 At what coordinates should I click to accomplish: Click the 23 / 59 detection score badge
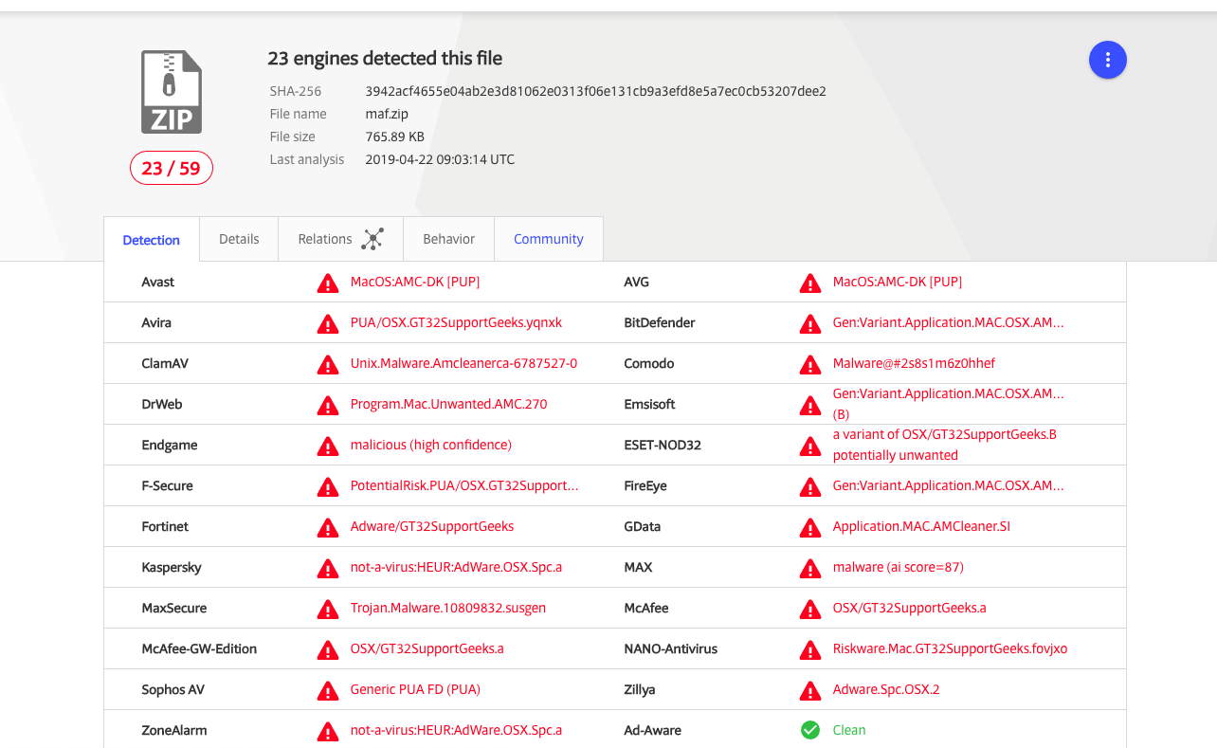(x=172, y=168)
